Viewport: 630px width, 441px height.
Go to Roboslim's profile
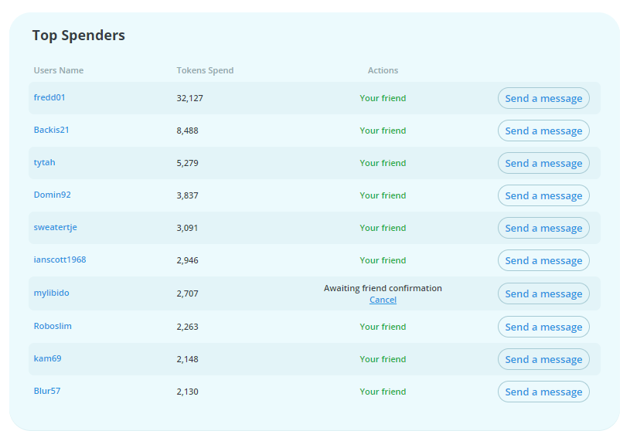point(53,326)
